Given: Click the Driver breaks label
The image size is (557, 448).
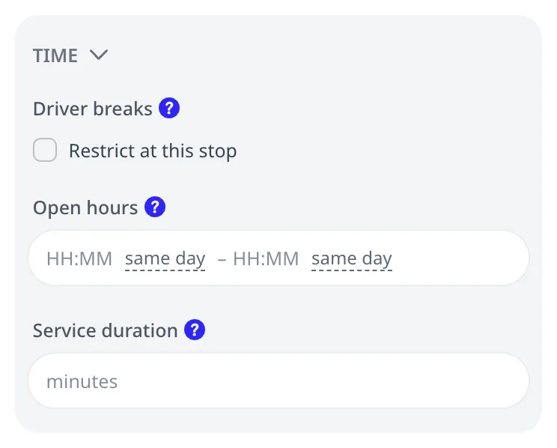Looking at the screenshot, I should [x=93, y=109].
